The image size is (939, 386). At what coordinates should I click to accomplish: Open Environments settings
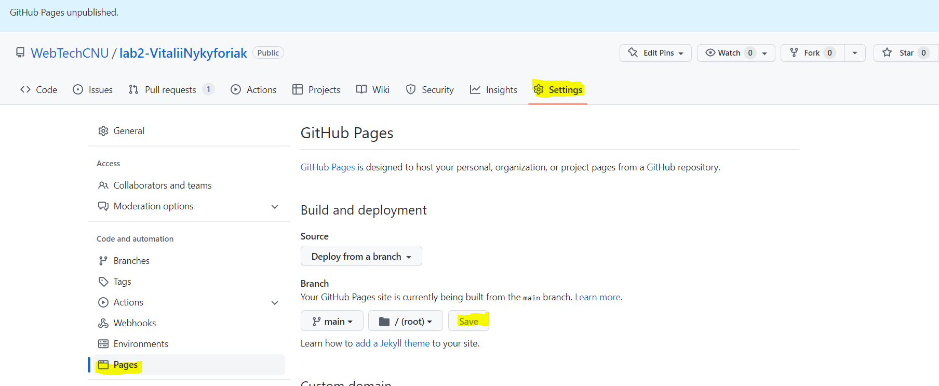coord(189,344)
